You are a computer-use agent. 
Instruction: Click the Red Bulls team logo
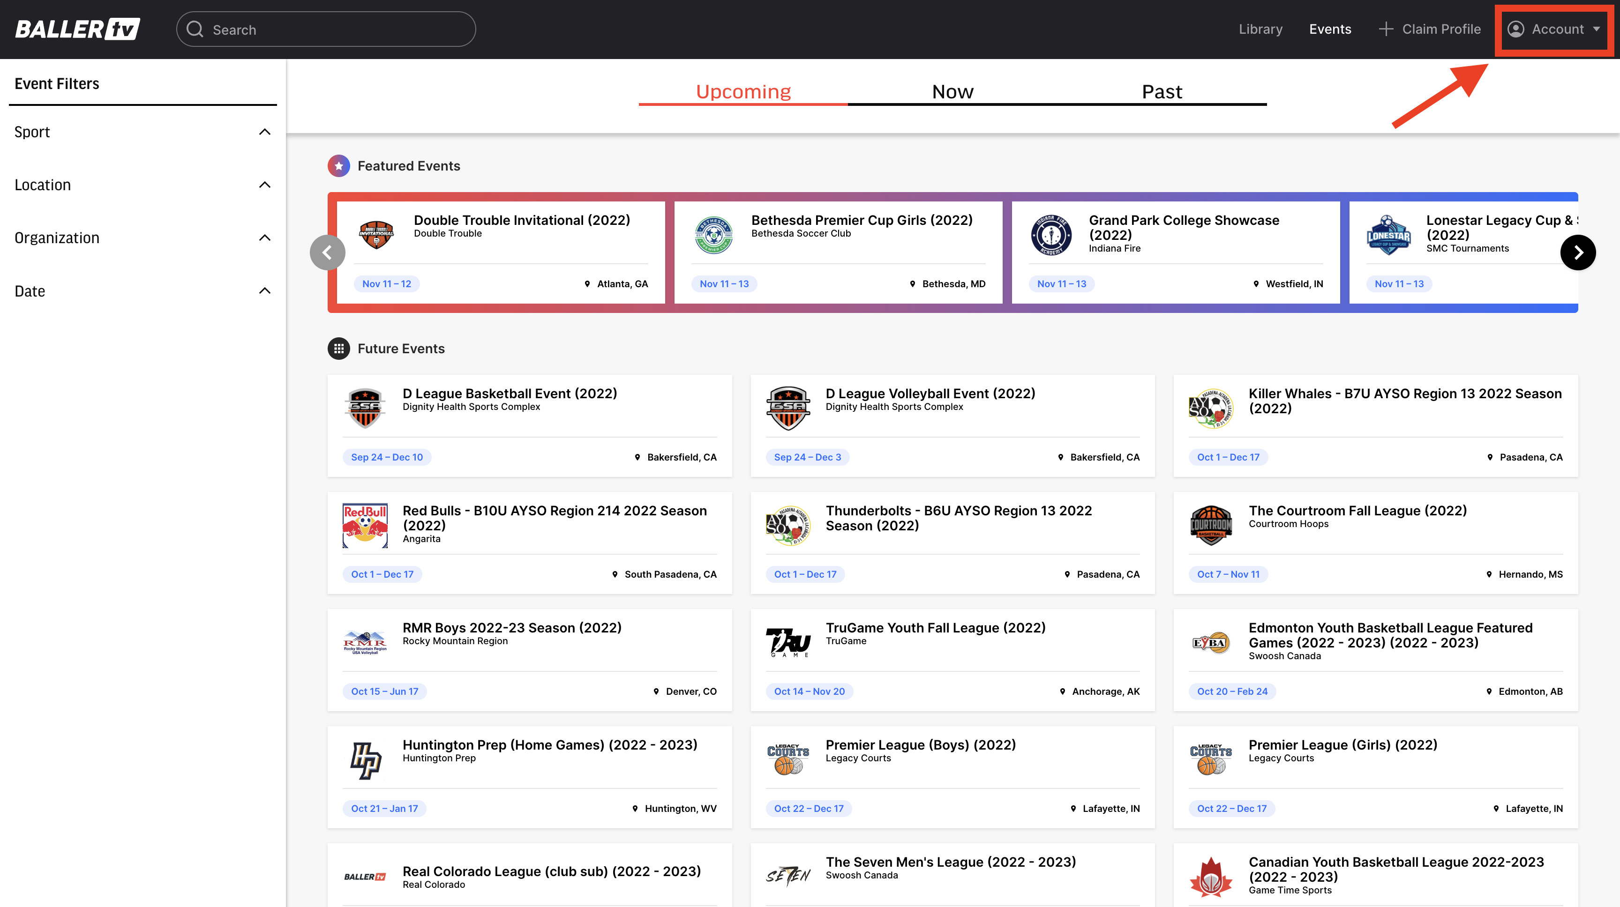365,526
